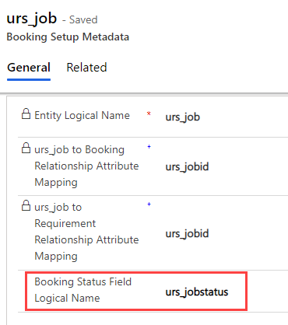Select urs_jobid in Requirement Relationship Attribute Mapping field
Image resolution: width=288 pixels, height=325 pixels.
[187, 234]
